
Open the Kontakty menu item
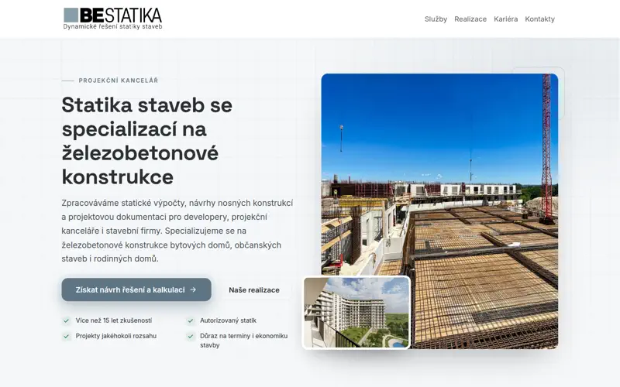[x=539, y=19]
